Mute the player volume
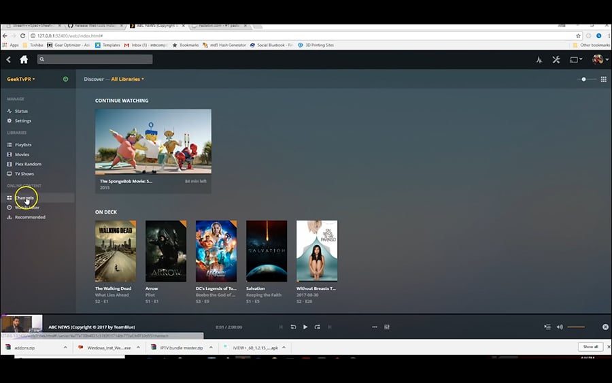The height and width of the screenshot is (383, 612). tap(560, 327)
